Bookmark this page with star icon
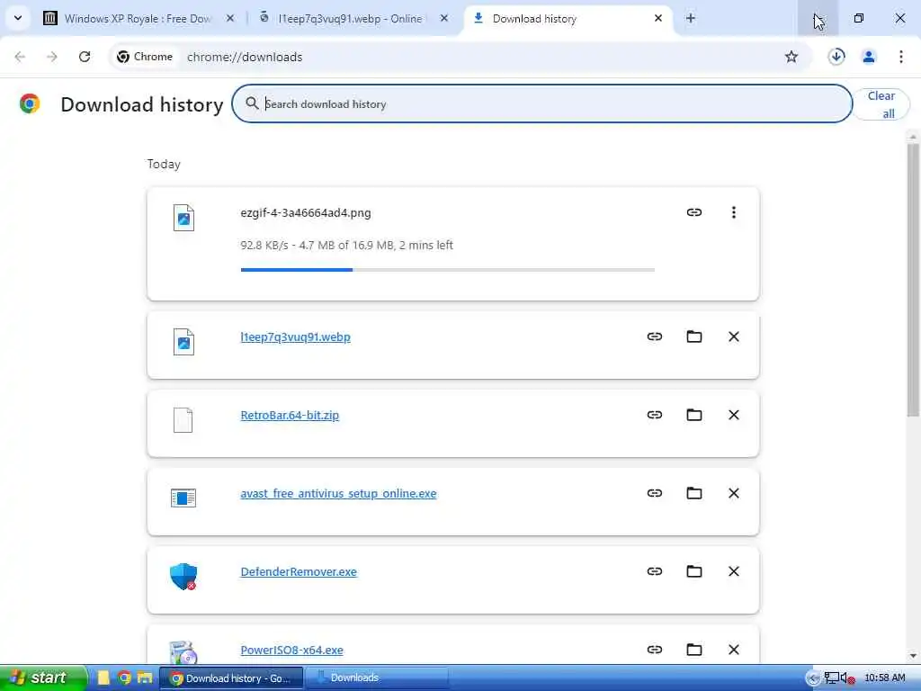The height and width of the screenshot is (691, 921). [791, 57]
